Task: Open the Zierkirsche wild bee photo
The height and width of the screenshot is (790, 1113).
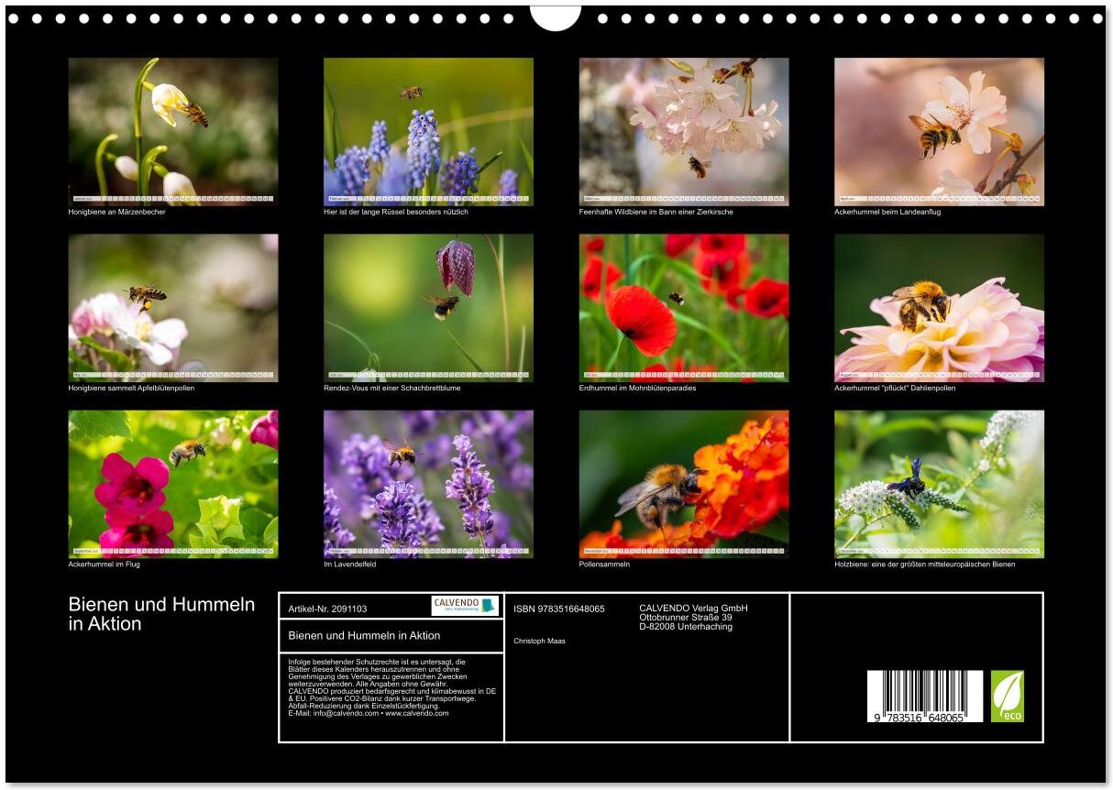Action: pyautogui.click(x=683, y=131)
